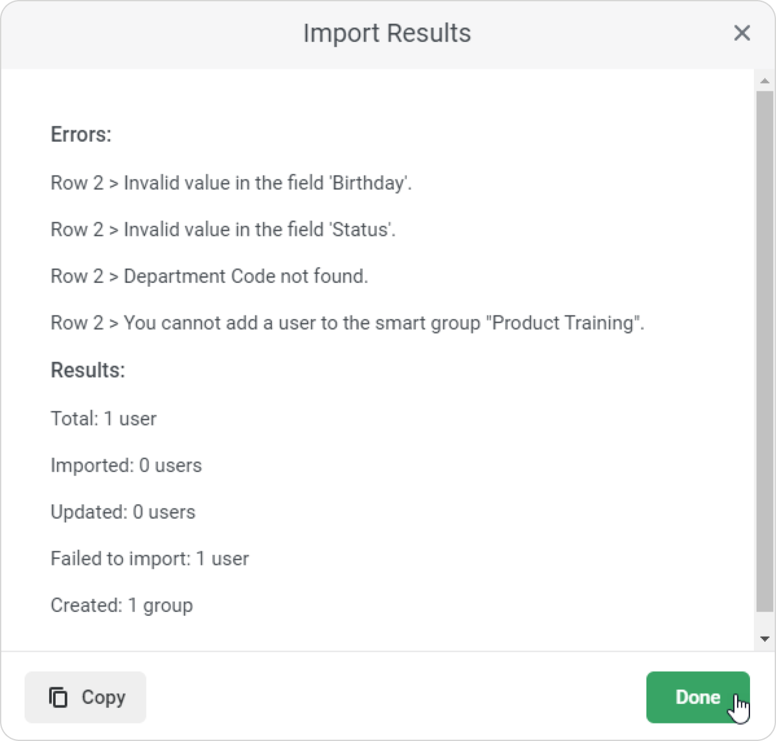This screenshot has height=741, width=776.
Task: Click the scrollbar up arrow
Action: pos(764,81)
